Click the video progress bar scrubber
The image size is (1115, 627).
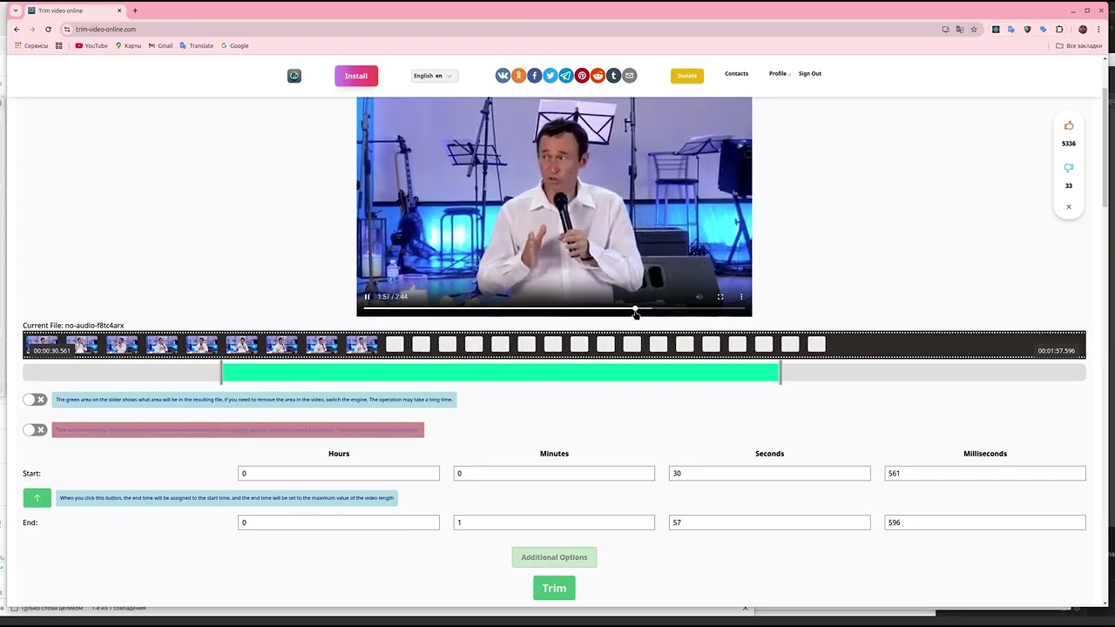(x=635, y=309)
